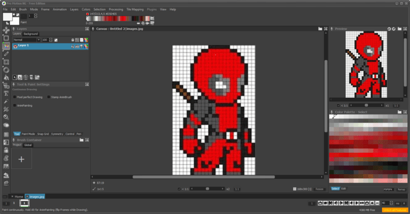The width and height of the screenshot is (410, 214).
Task: Click the Redo icon in left toolbar
Action: 6,183
